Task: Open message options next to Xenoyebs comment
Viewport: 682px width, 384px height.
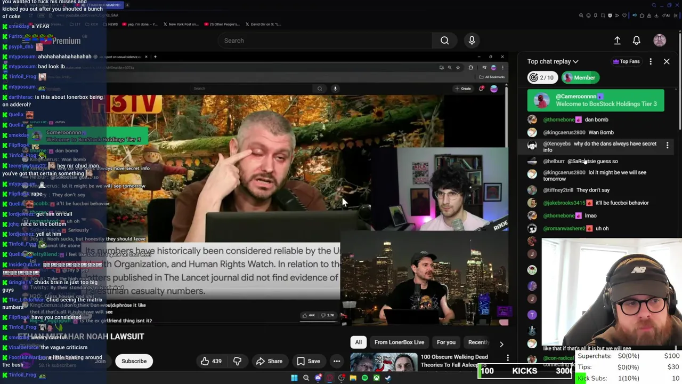Action: (667, 145)
